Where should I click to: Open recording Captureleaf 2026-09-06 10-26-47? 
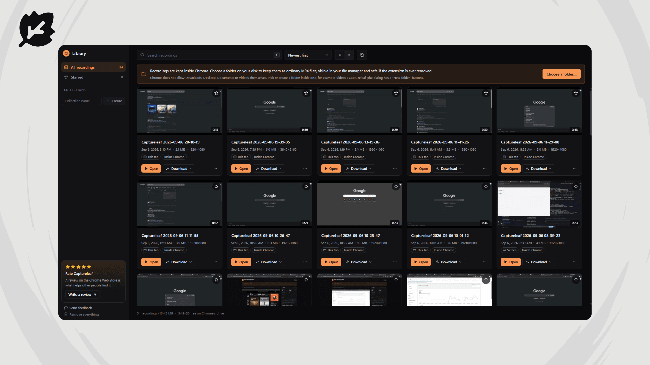[241, 262]
